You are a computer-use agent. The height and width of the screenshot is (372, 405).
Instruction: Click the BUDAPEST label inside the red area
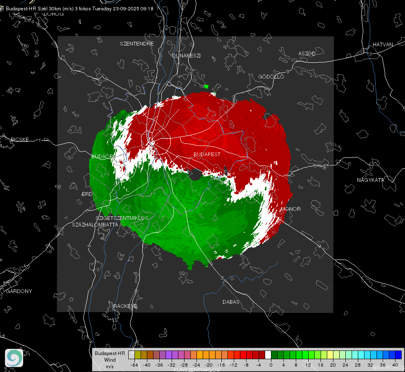point(207,154)
